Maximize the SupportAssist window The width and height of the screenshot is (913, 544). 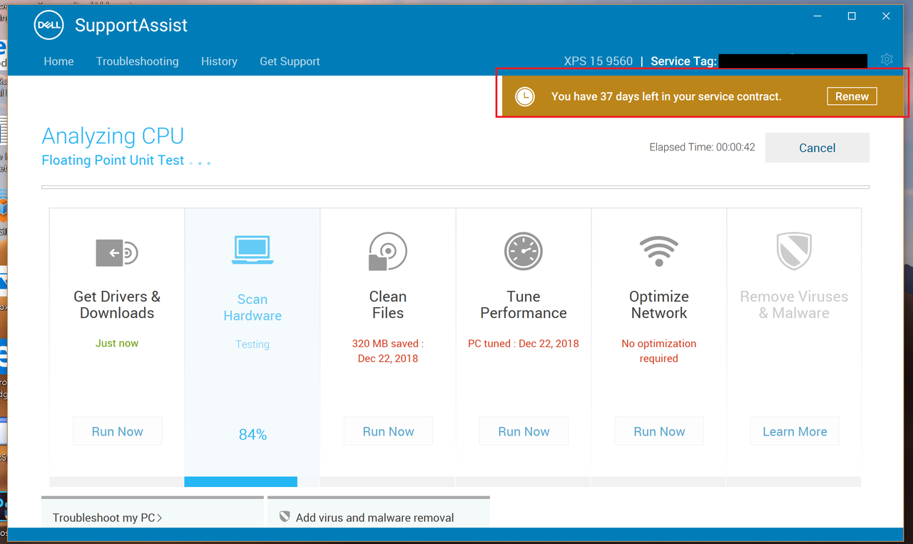tap(852, 16)
